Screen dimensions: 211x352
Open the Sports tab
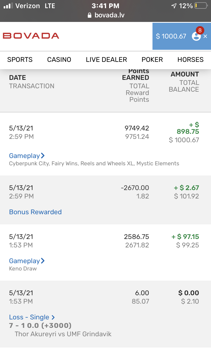[x=20, y=60]
